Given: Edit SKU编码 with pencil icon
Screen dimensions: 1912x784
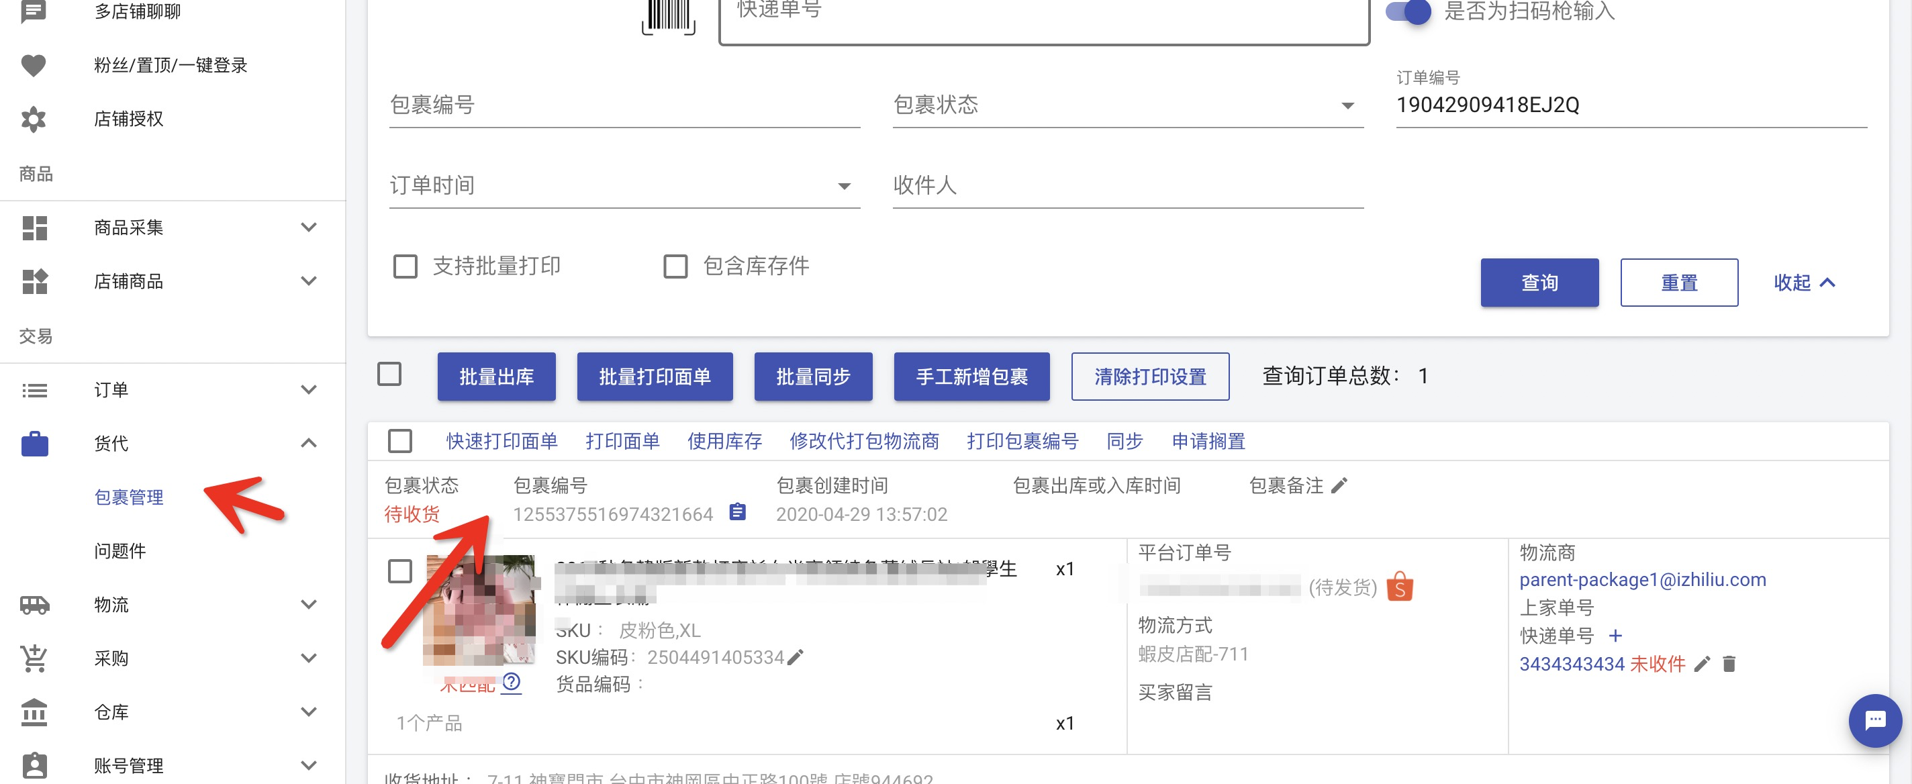Looking at the screenshot, I should point(796,657).
